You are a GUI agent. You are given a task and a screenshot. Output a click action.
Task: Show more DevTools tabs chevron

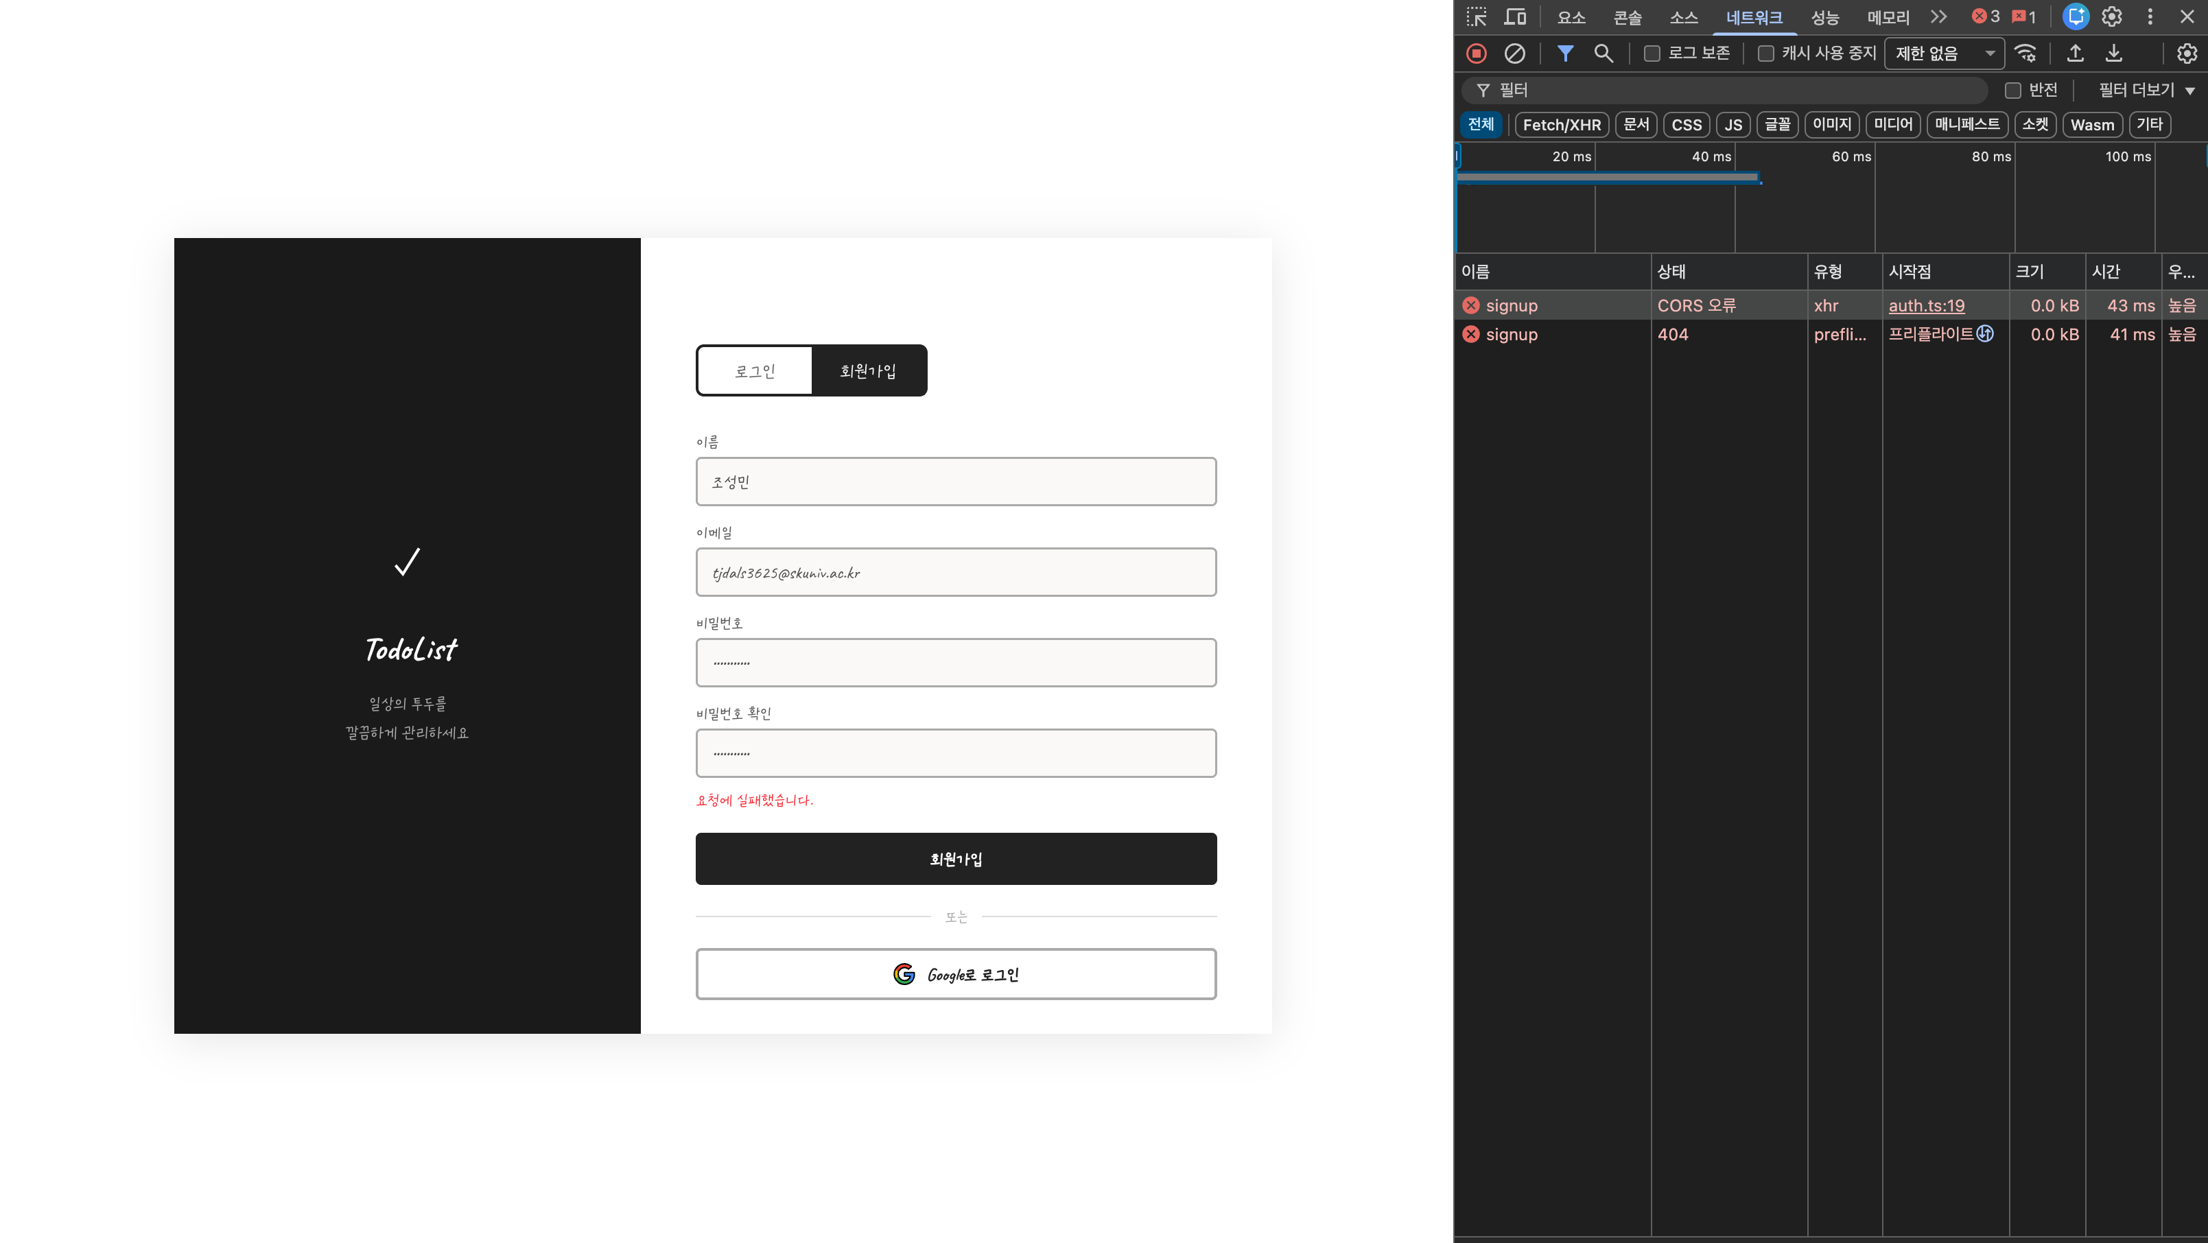pyautogui.click(x=1939, y=17)
